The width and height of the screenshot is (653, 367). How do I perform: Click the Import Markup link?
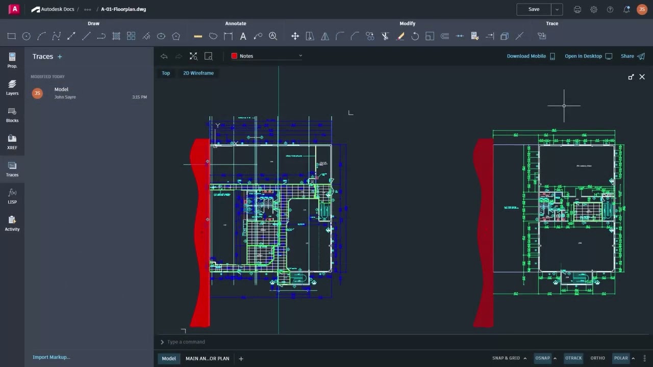[51, 357]
